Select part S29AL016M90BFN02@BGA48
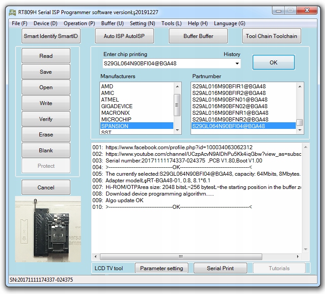 coord(244,106)
